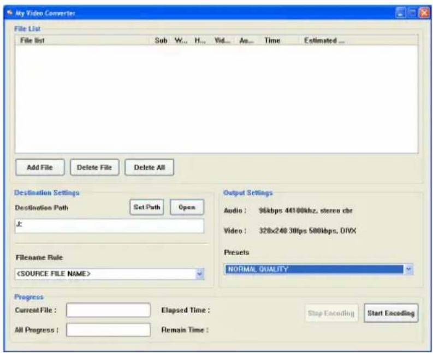Click the Sub column header

(161, 40)
